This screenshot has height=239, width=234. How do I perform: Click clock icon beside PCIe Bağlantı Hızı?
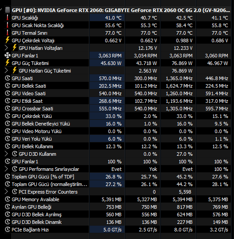(8, 230)
